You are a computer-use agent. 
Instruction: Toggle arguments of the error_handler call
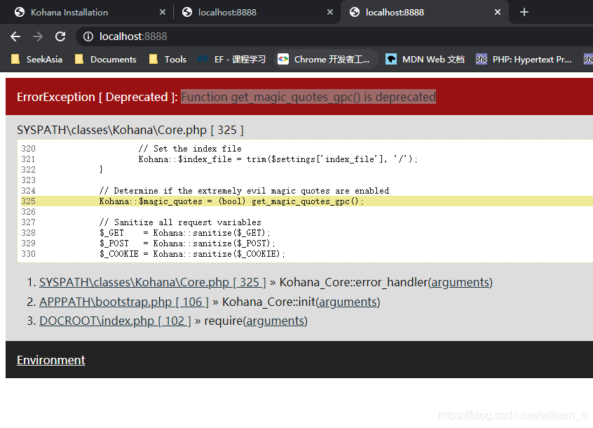460,282
